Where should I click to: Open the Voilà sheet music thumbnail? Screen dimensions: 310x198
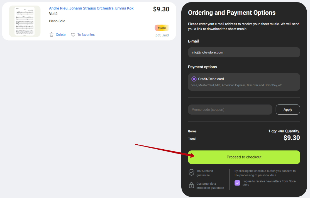pos(25,21)
